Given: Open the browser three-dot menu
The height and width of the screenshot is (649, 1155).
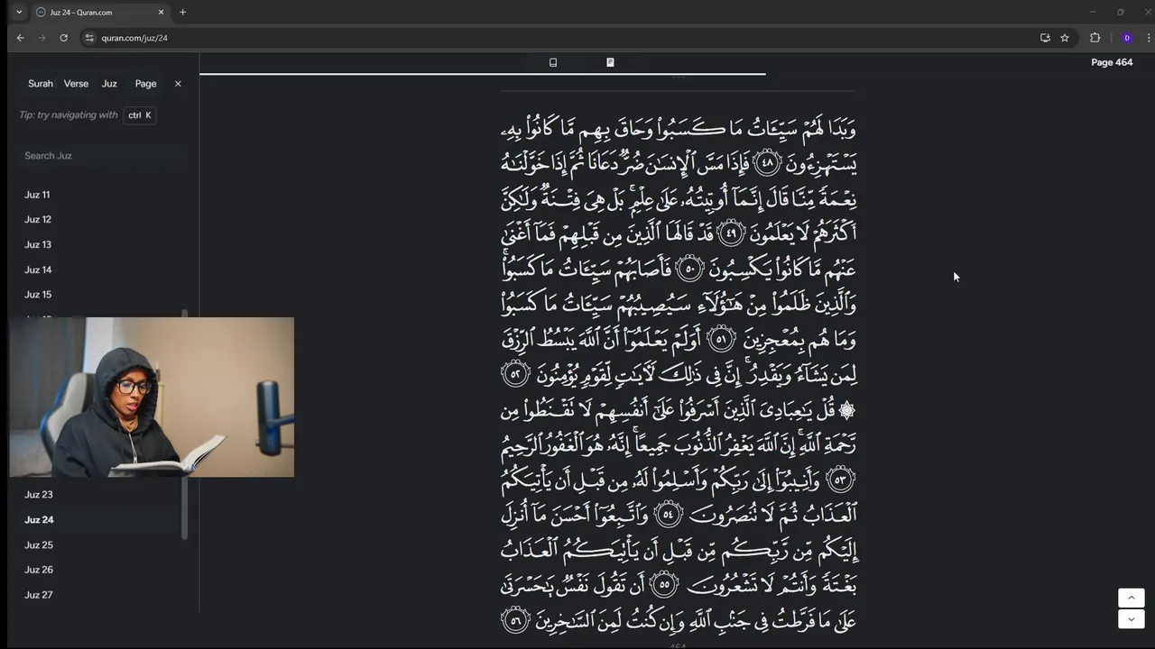Looking at the screenshot, I should 1148,38.
